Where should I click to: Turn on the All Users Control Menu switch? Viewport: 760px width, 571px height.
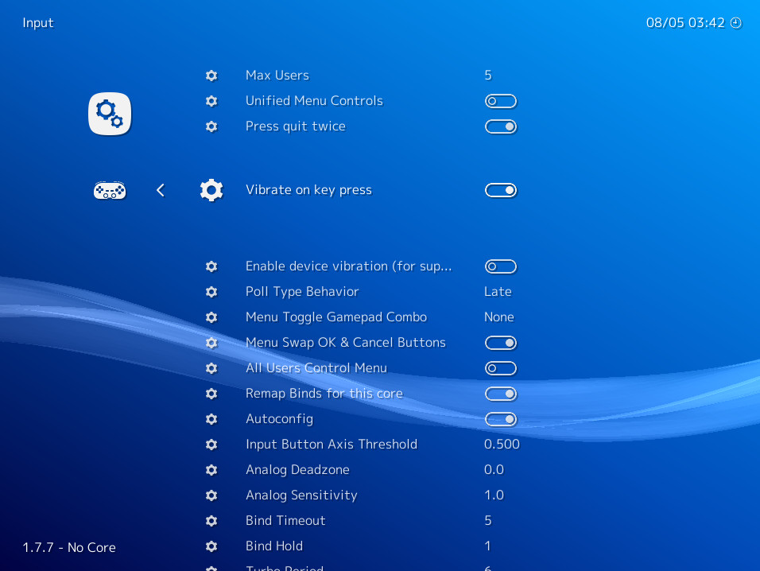pyautogui.click(x=501, y=368)
